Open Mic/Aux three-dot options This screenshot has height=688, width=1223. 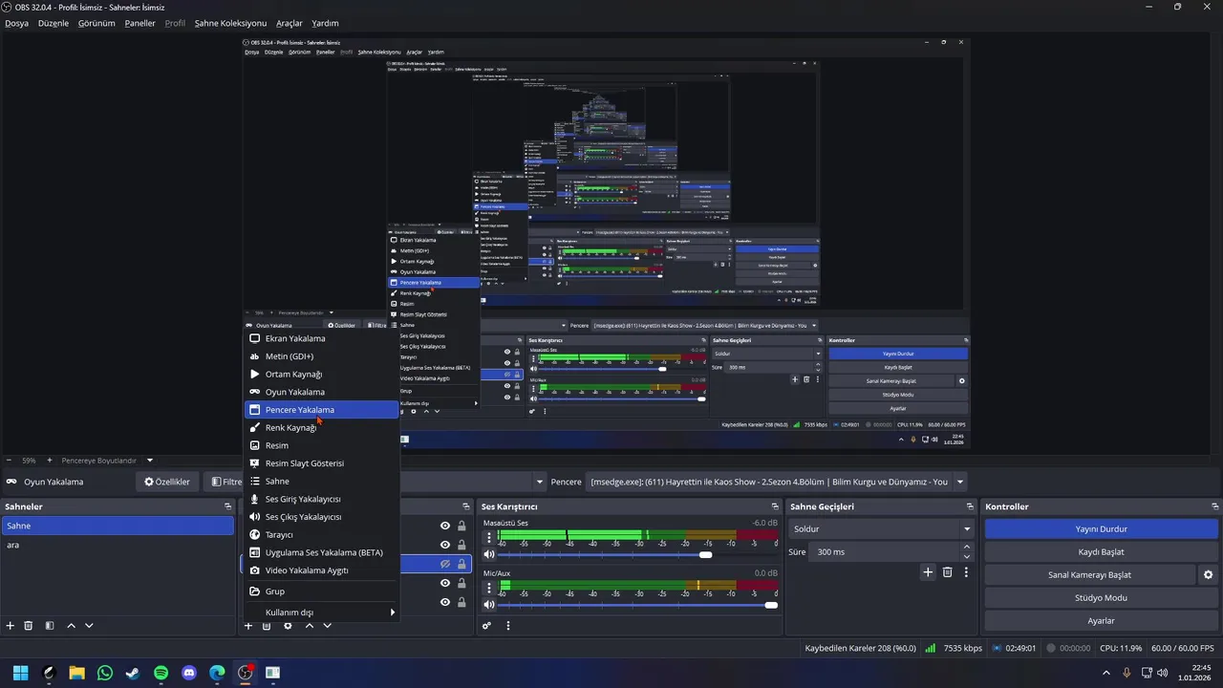489,588
